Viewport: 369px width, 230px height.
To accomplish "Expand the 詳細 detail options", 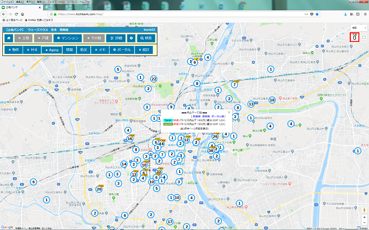I will [x=115, y=38].
